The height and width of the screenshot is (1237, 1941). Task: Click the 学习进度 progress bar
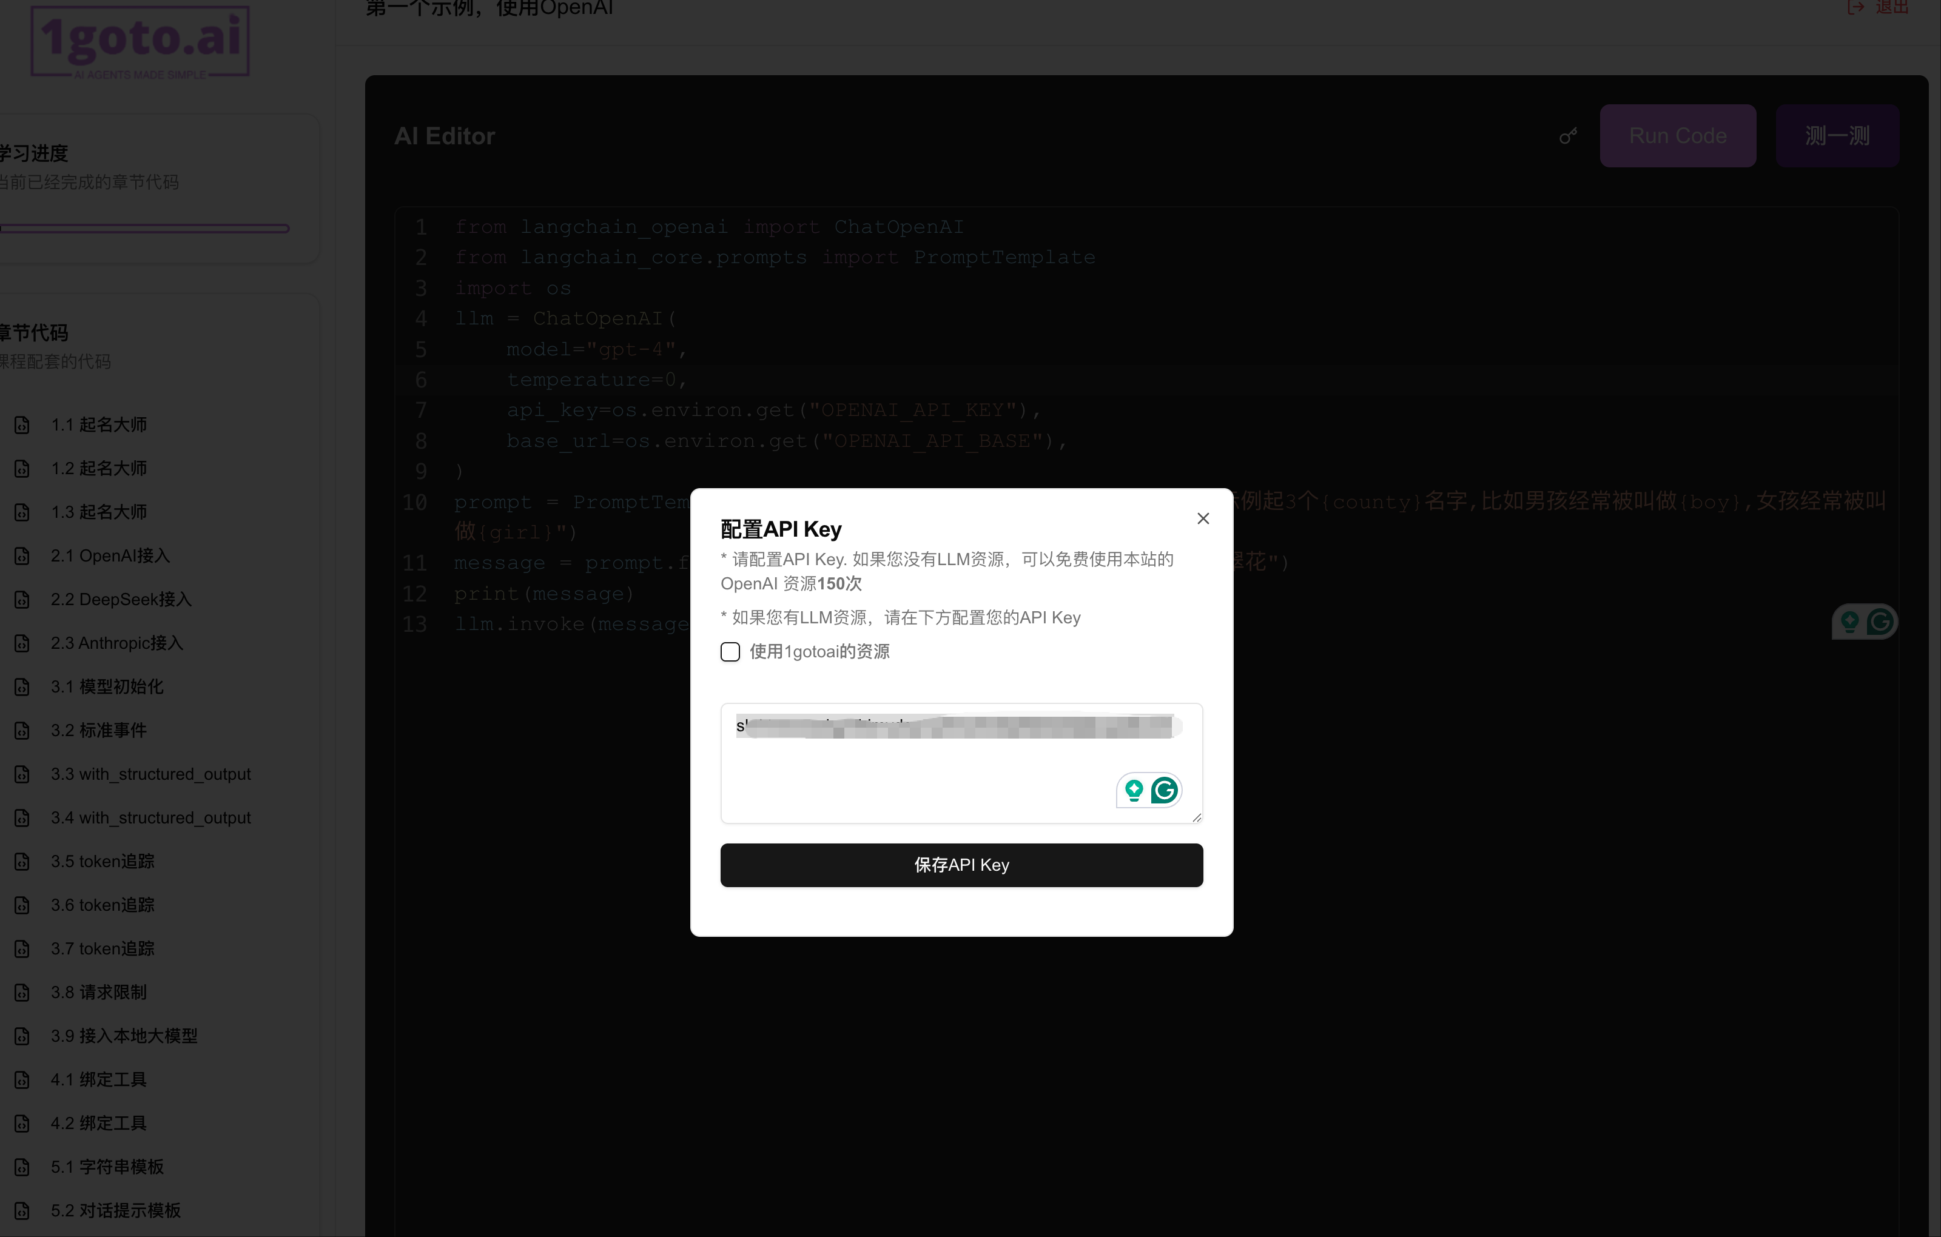145,229
